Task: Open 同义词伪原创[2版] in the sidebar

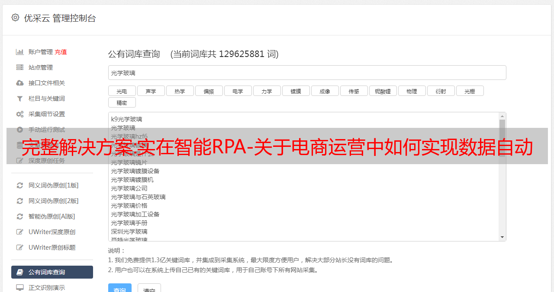Action: pos(54,201)
